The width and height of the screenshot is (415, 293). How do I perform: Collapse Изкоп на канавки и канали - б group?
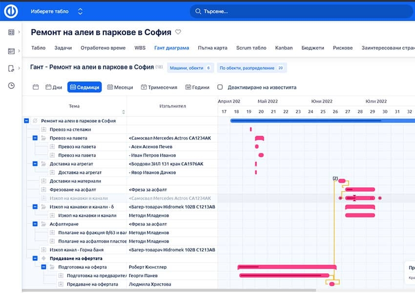coord(35,207)
